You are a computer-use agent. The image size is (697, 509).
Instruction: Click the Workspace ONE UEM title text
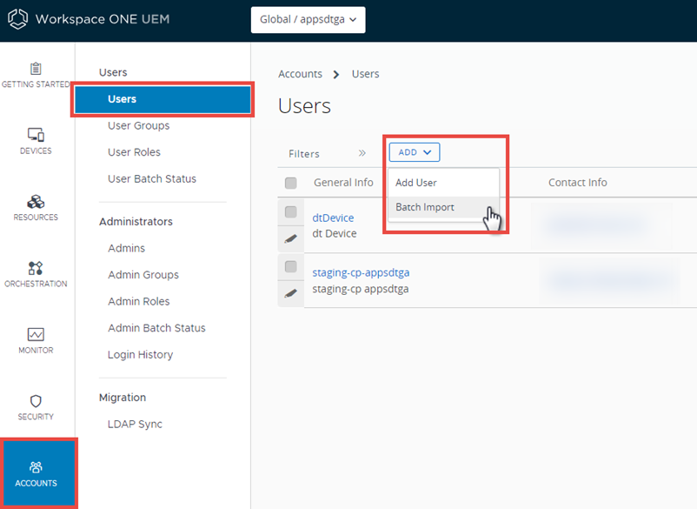pyautogui.click(x=103, y=19)
